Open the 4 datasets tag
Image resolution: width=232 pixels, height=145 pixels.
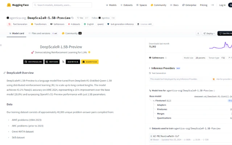(x=74, y=24)
